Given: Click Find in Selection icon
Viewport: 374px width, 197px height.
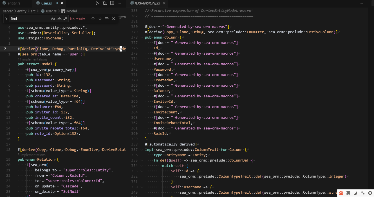Looking at the screenshot, I should tap(107, 19).
